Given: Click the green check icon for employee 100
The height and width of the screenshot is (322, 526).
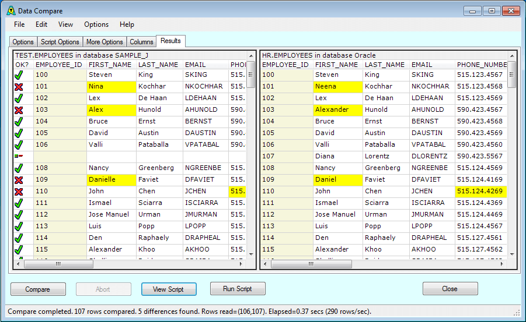Looking at the screenshot, I should coord(19,75).
